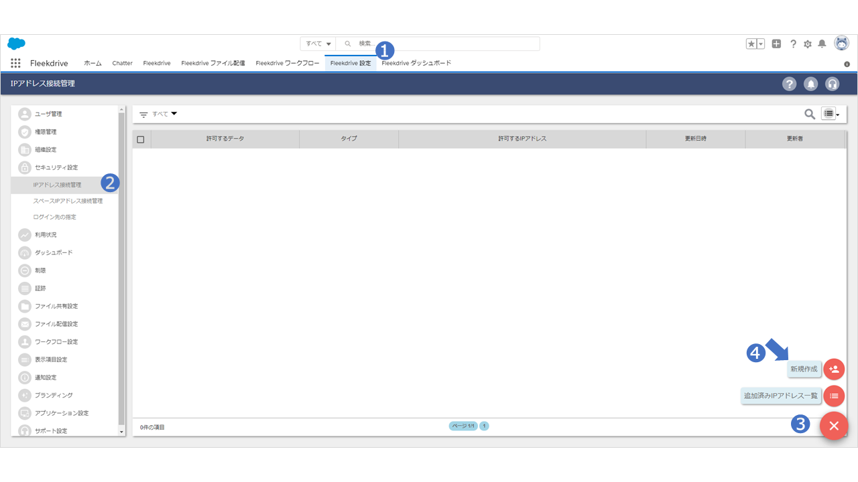
Task: Click the 許可するデータ column header
Action: pos(225,139)
